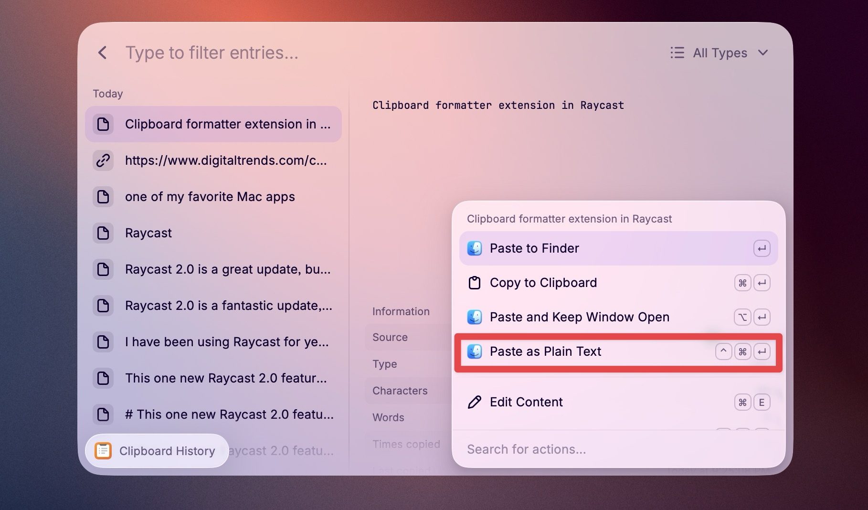Select the digitaltrends.com link entry
This screenshot has width=868, height=510.
(x=213, y=160)
